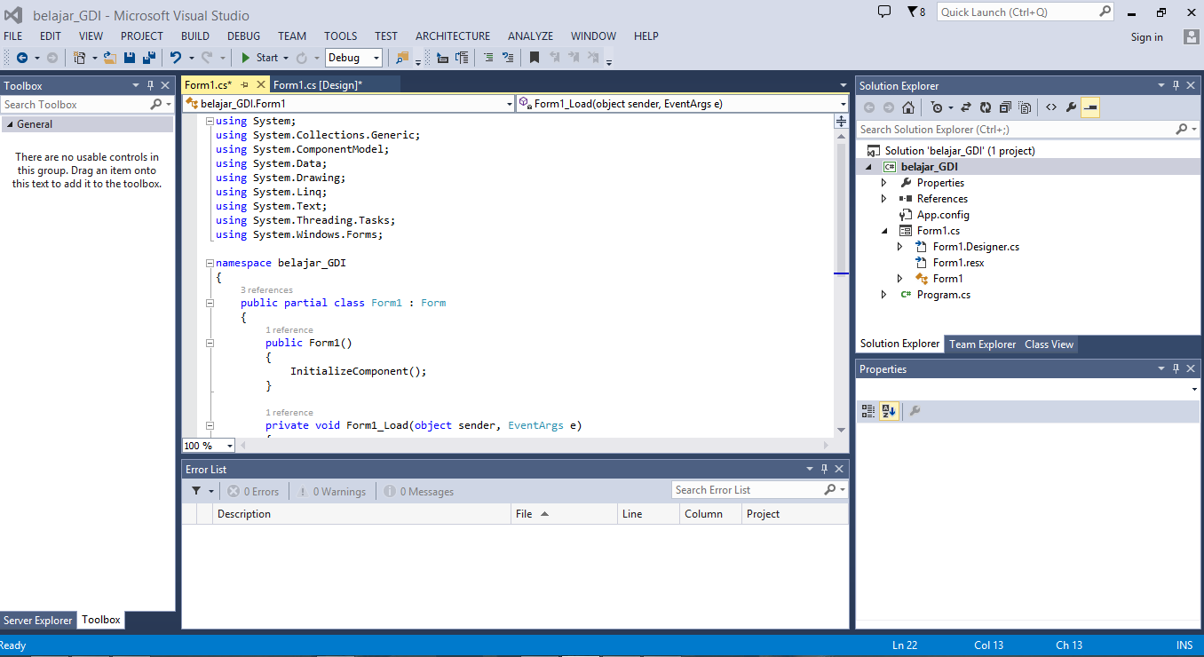Toggle auto-hide pin on Solution Explorer
1204x657 pixels.
pyautogui.click(x=1176, y=85)
